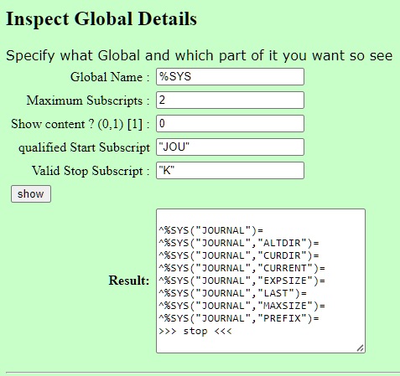
Task: Click the Global Name input containing %SYS
Action: point(230,76)
